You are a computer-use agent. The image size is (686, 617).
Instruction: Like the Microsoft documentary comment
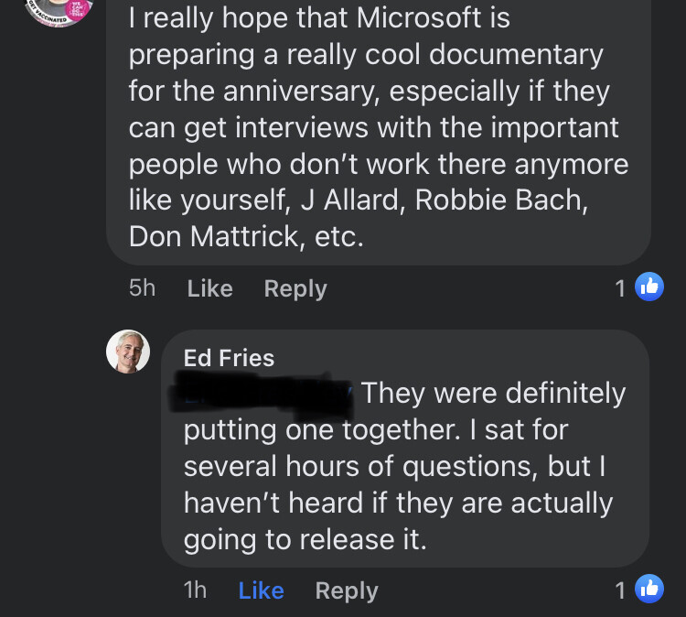[x=209, y=288]
